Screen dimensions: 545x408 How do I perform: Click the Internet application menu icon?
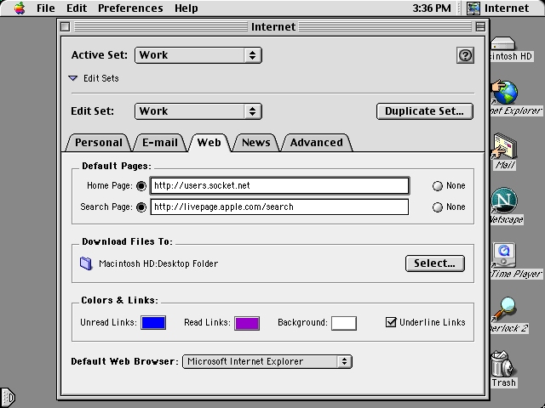tap(473, 8)
